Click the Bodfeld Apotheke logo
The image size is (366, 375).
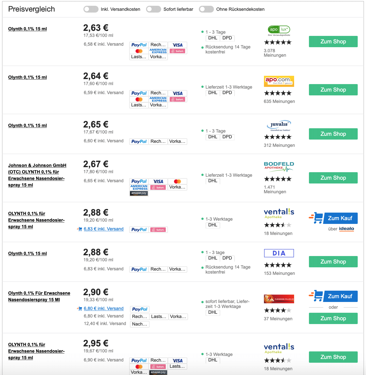click(279, 167)
